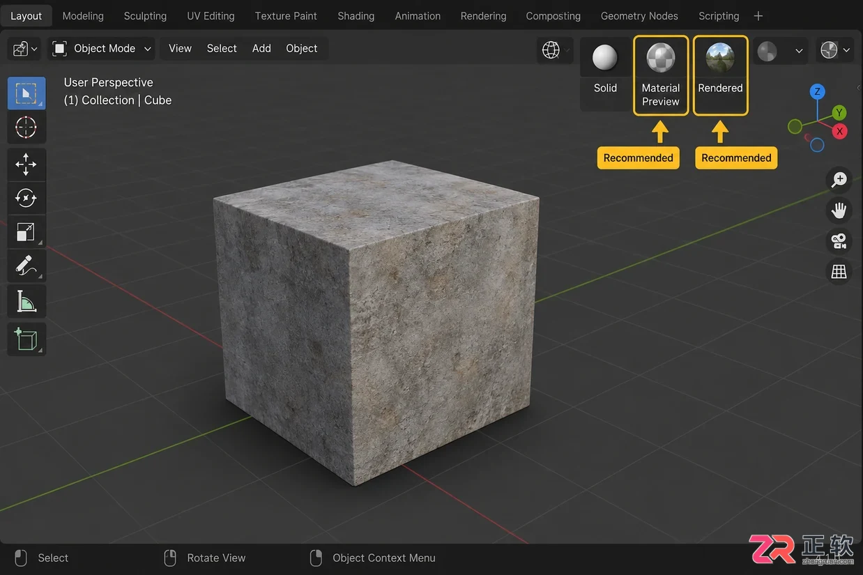The height and width of the screenshot is (575, 863).
Task: Click the Zoom magnifier viewport button
Action: click(839, 180)
